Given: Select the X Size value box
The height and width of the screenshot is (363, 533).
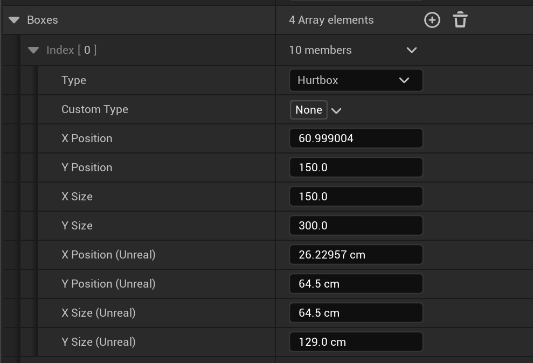Looking at the screenshot, I should pos(356,196).
